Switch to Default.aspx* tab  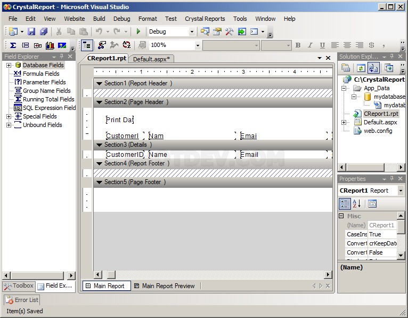point(151,59)
